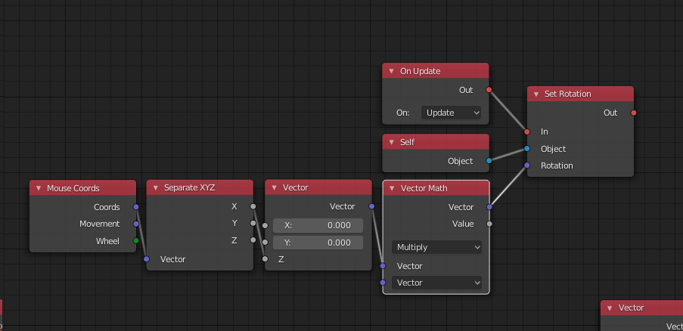Open the On Update event dropdown
The image size is (683, 331).
(451, 113)
